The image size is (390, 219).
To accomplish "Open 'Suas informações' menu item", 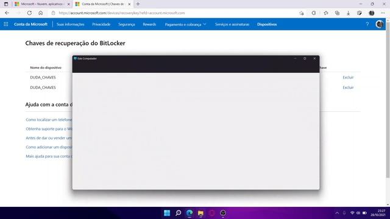I will [x=71, y=24].
